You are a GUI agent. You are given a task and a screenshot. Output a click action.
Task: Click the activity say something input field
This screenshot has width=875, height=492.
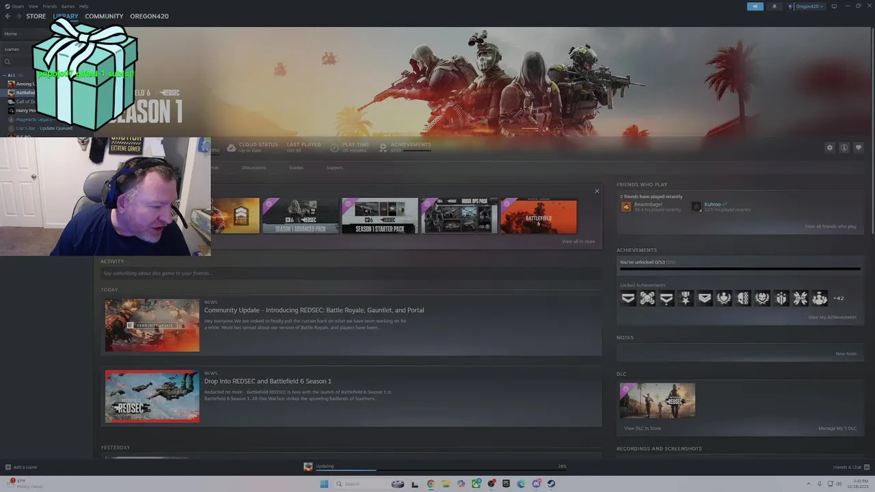click(351, 273)
